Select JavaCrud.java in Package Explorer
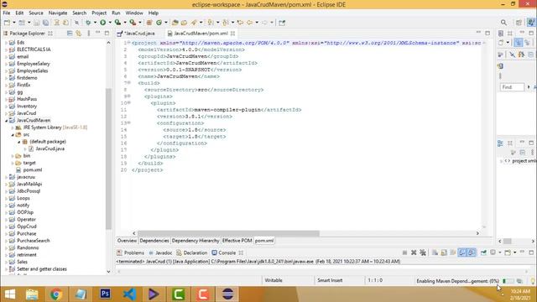Viewport: 537px width, 302px height. point(50,148)
